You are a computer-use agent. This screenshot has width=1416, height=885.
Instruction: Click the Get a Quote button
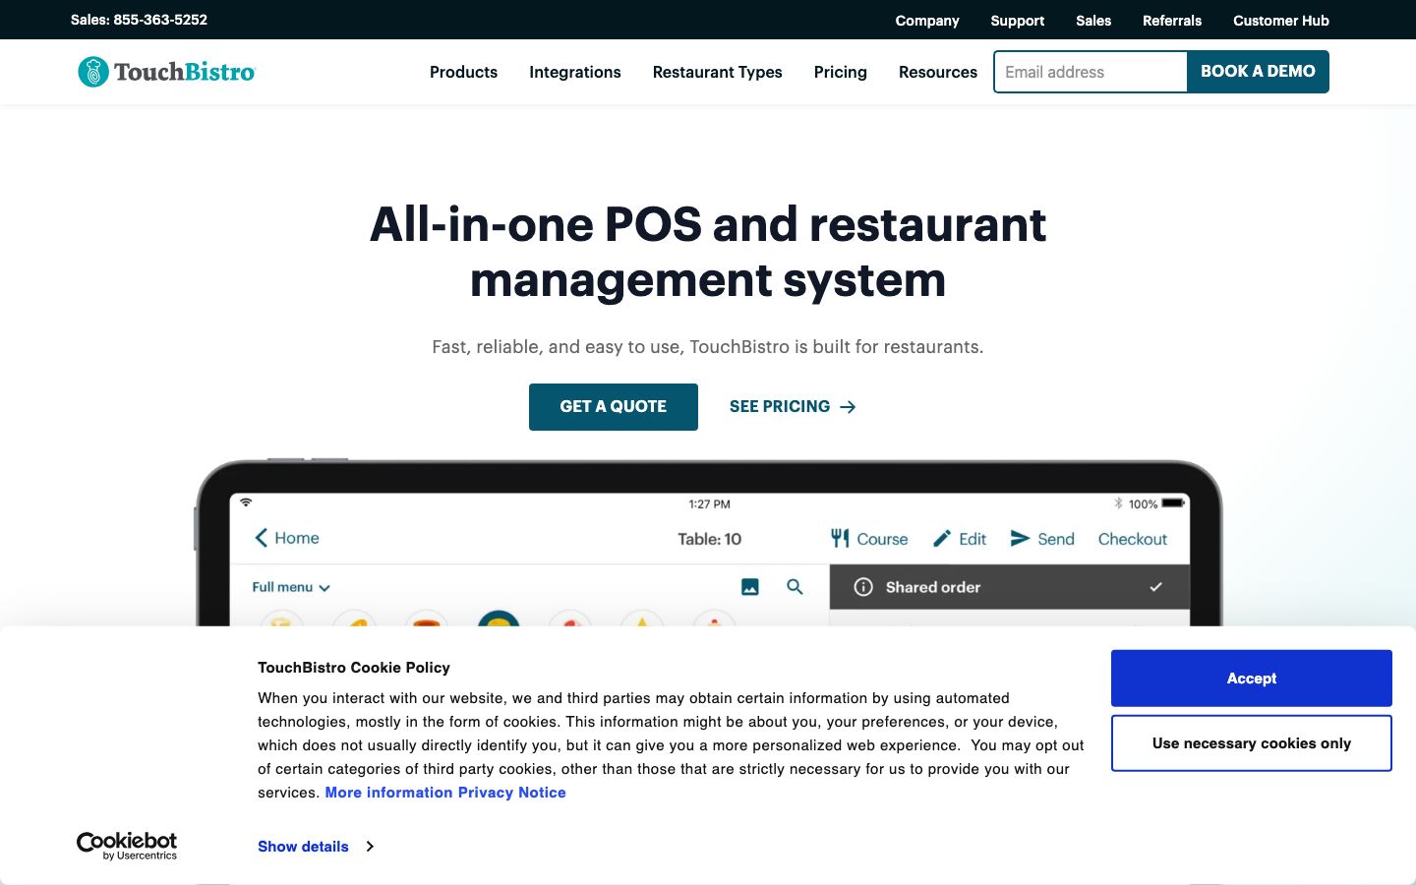614,407
